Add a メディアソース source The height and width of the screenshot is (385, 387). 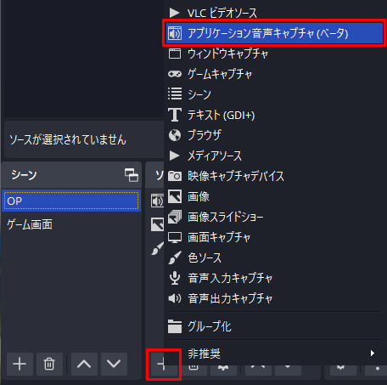[x=274, y=156]
